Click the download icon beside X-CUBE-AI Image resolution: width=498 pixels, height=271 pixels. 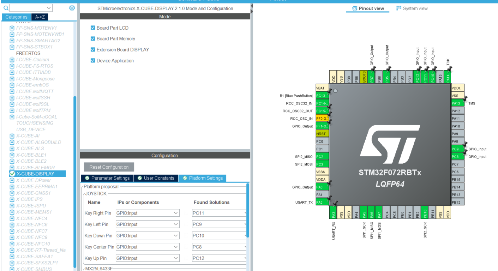point(12,135)
